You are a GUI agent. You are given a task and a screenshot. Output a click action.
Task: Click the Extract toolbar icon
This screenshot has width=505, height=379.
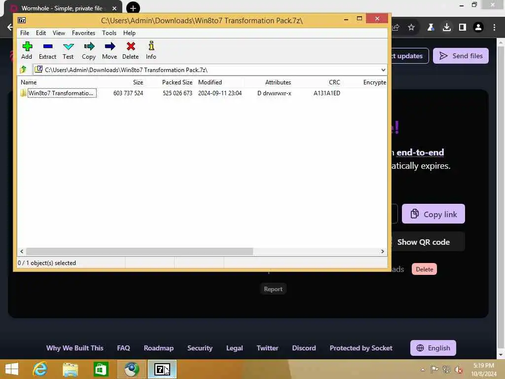pyautogui.click(x=47, y=50)
